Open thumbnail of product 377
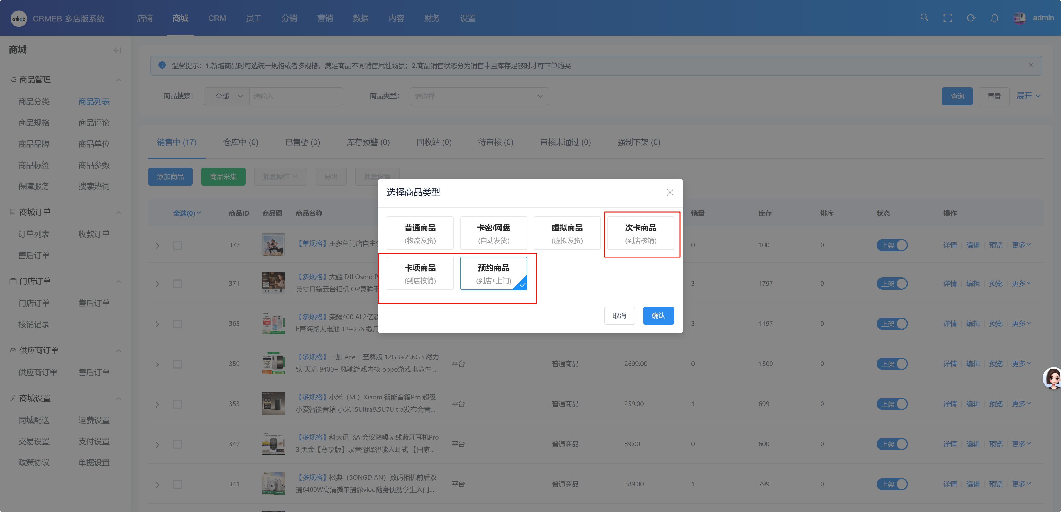The height and width of the screenshot is (512, 1061). [273, 245]
